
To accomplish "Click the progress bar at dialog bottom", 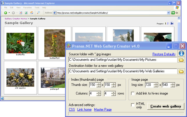I will pyautogui.click(x=126, y=114).
